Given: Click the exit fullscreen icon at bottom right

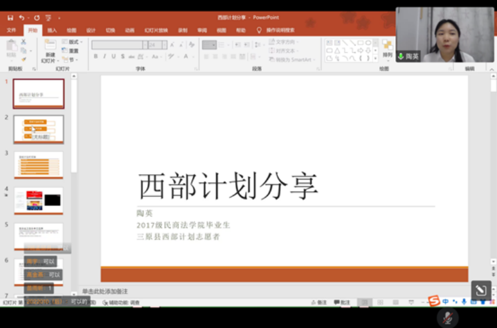Looking at the screenshot, I should click(481, 290).
